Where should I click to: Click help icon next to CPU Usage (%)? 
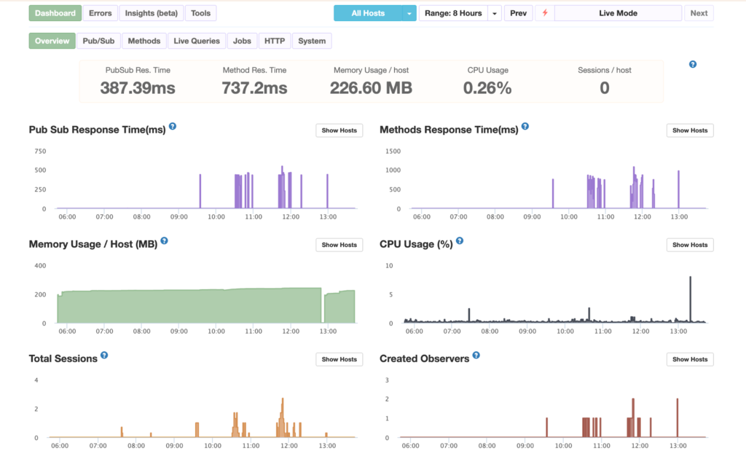point(460,241)
